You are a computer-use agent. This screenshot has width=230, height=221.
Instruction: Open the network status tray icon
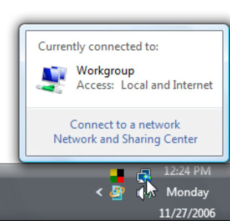[x=144, y=176]
